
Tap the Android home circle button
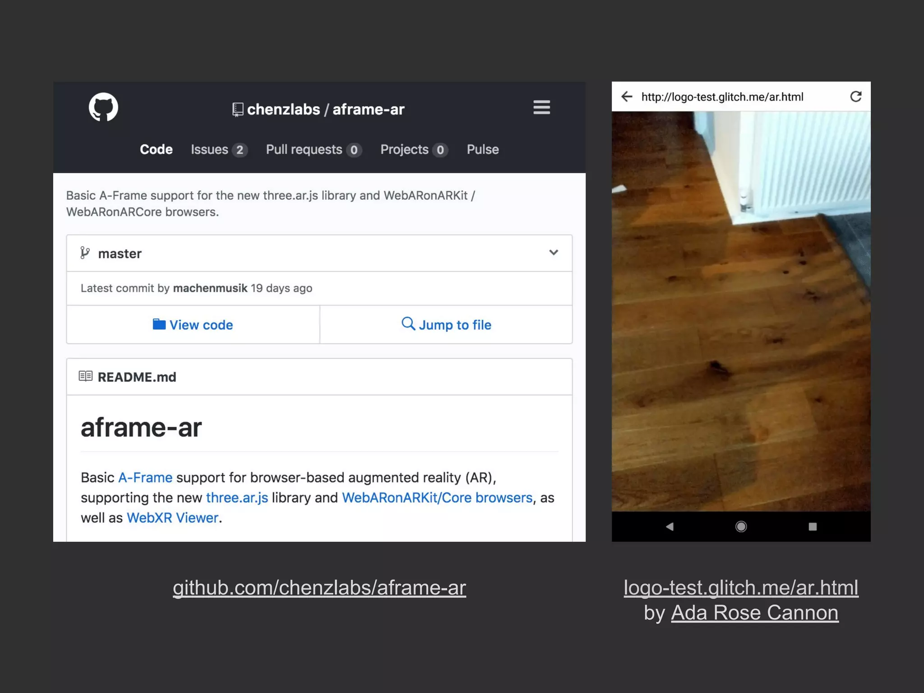tap(741, 527)
